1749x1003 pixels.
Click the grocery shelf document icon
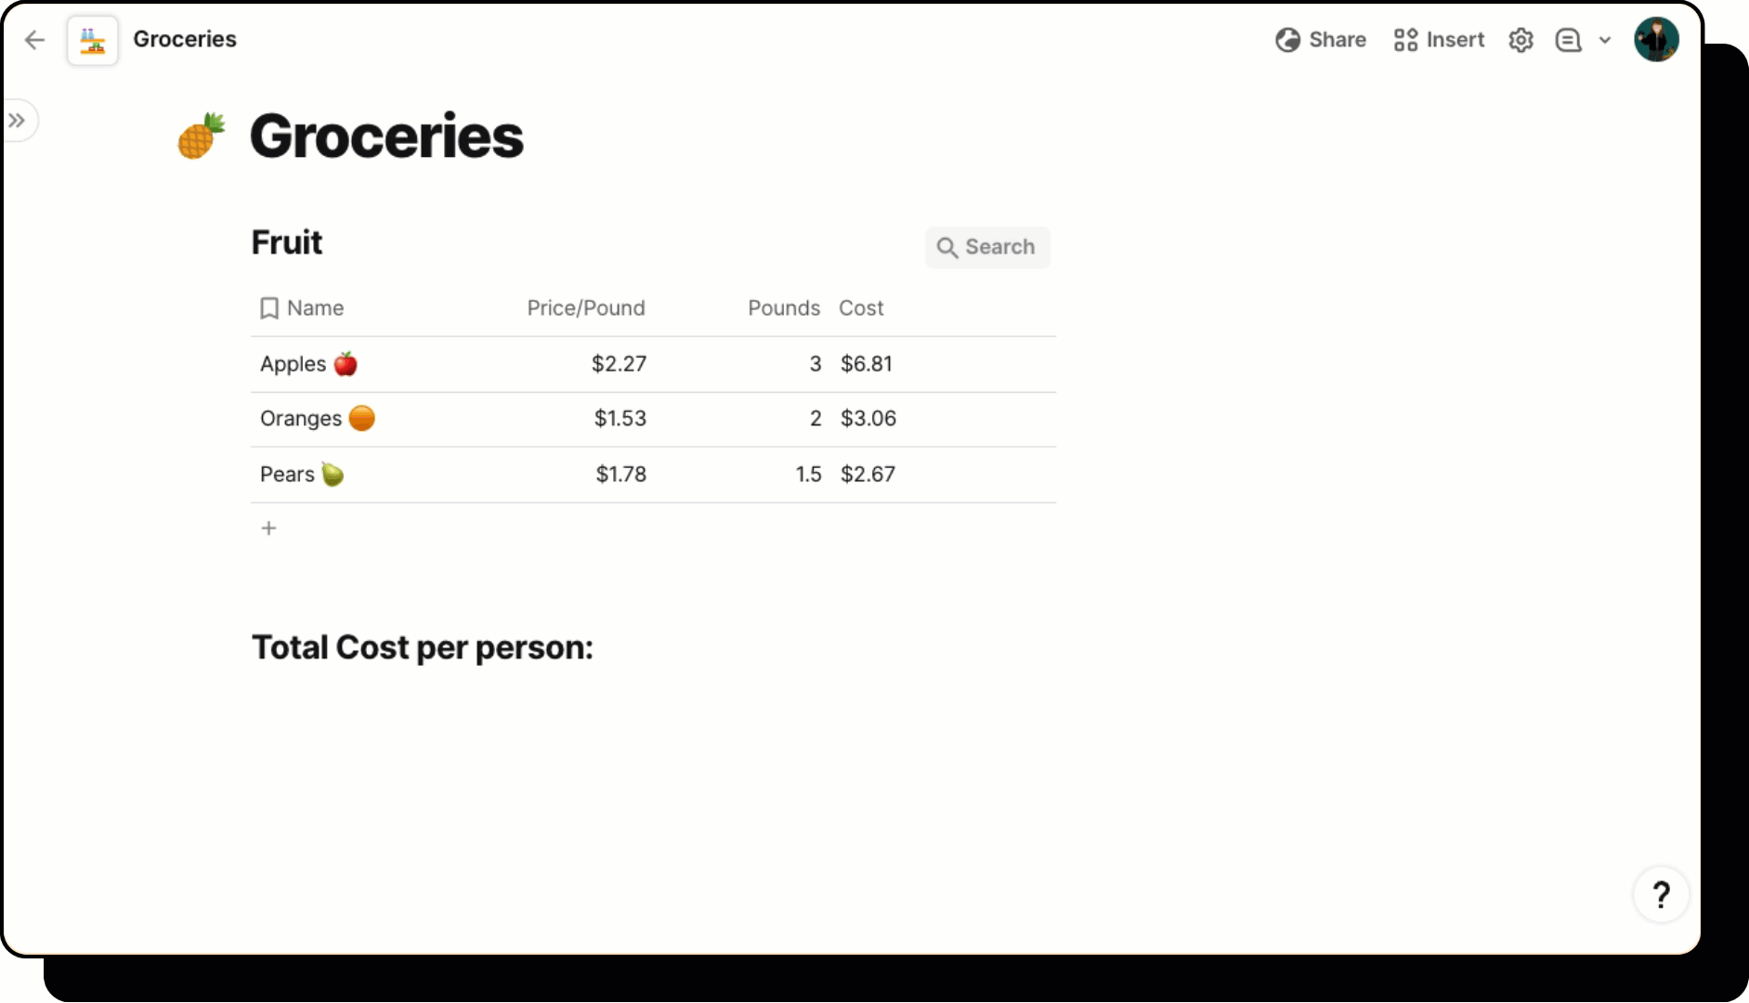[x=92, y=39]
